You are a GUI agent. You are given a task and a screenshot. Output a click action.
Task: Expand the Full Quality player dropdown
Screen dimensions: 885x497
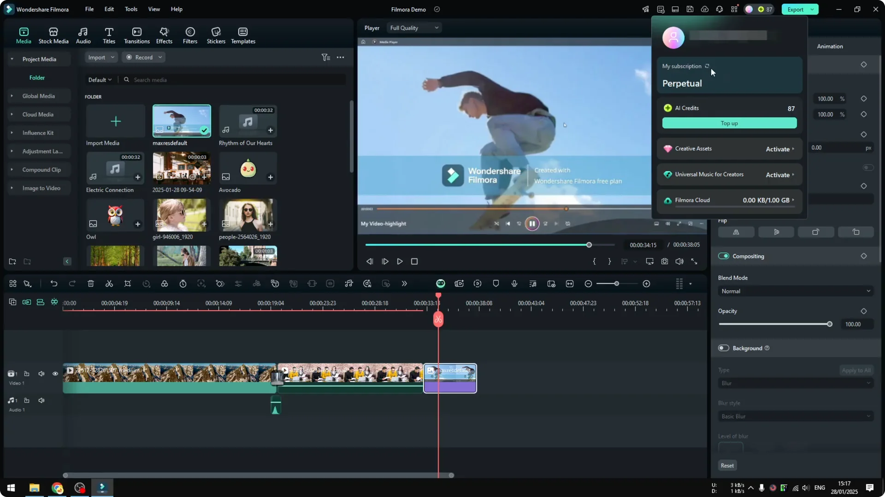click(x=414, y=28)
